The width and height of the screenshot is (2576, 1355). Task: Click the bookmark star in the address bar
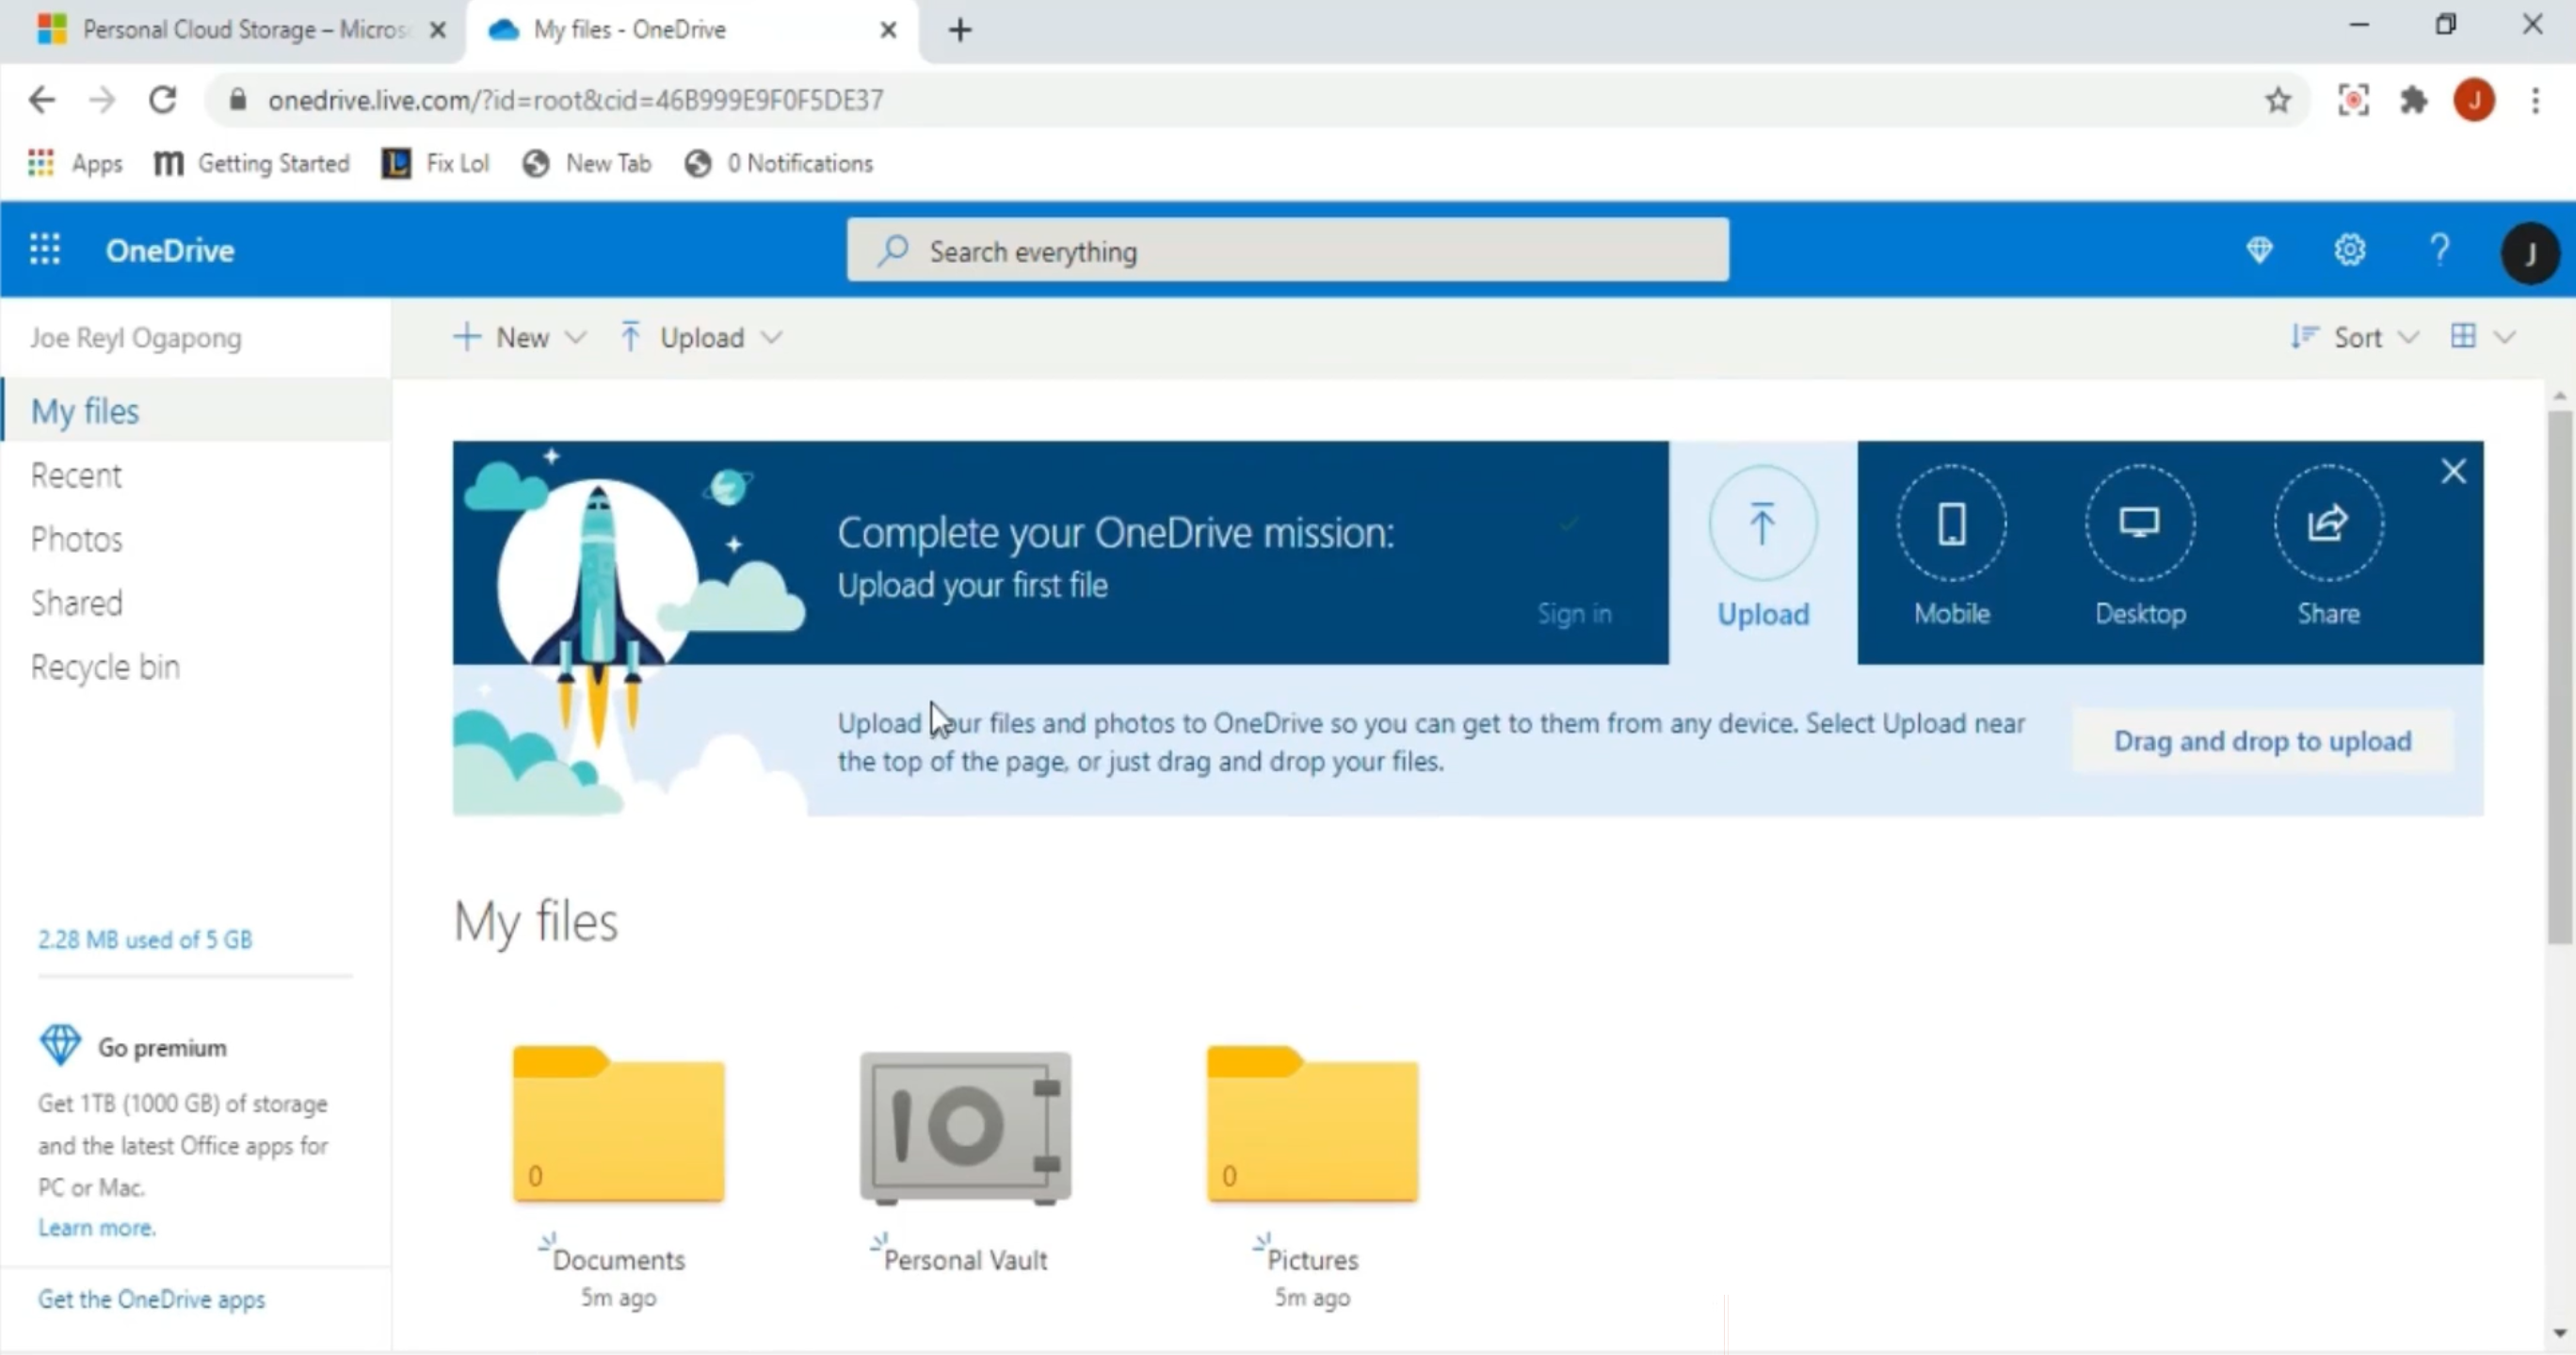point(2277,99)
